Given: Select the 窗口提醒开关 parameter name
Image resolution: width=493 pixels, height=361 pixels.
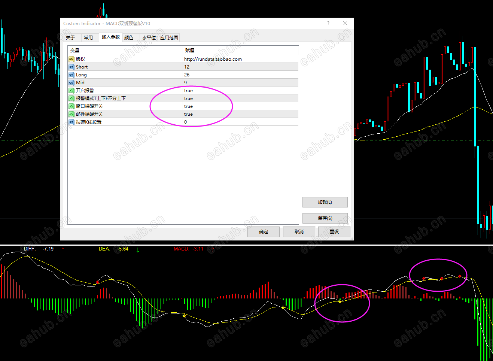Looking at the screenshot, I should [x=89, y=106].
